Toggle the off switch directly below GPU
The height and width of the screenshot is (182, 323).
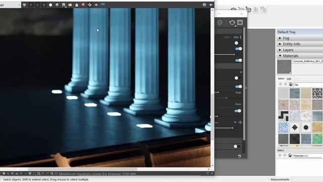(x=237, y=43)
